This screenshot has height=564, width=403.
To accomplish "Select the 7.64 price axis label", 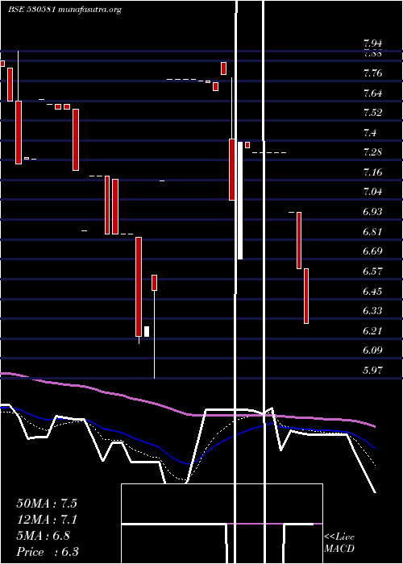I will pos(372,93).
